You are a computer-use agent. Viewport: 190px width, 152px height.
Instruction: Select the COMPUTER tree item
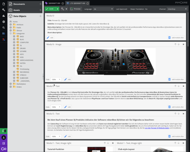click(x=24, y=42)
